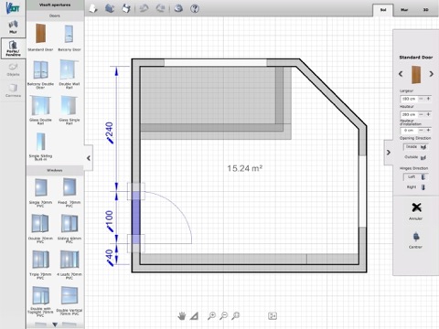
Task: Click Centrer to center the door
Action: (416, 240)
